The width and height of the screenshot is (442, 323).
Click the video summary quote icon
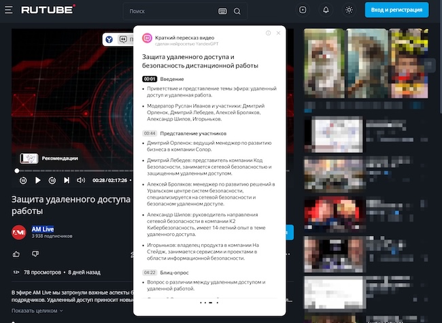click(x=123, y=39)
